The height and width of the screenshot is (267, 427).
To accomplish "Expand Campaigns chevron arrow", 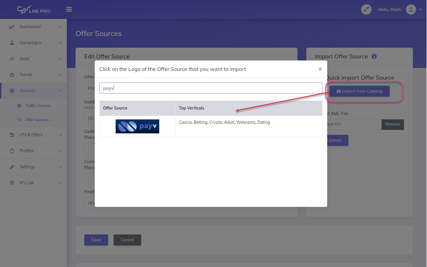I will (x=61, y=43).
